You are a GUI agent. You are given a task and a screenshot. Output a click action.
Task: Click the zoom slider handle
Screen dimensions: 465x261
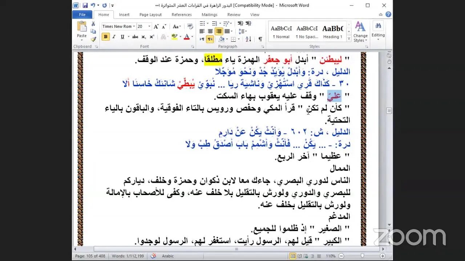[362, 256]
